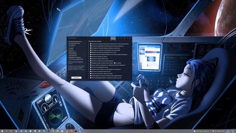This screenshot has height=133, width=236.
Task: Click the purple circle taskbar icon
Action: (16, 131)
